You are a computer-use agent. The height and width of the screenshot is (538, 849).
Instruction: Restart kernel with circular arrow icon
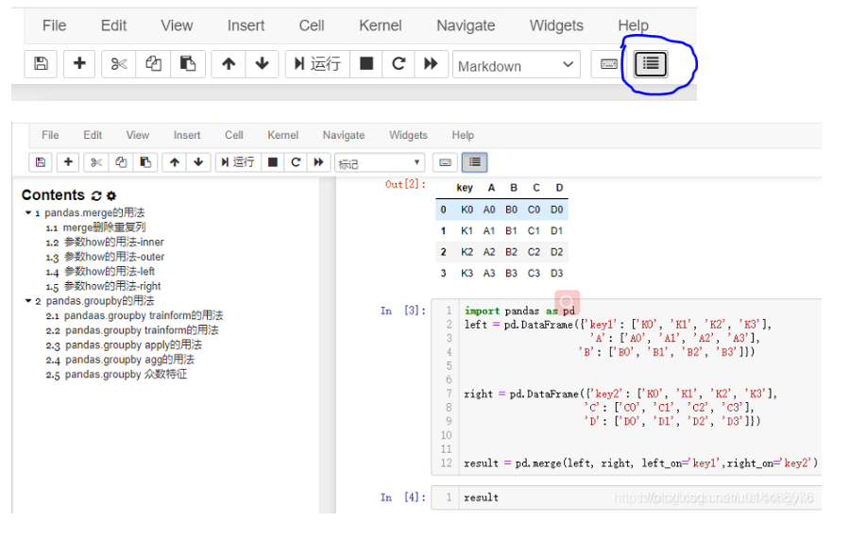[x=399, y=64]
